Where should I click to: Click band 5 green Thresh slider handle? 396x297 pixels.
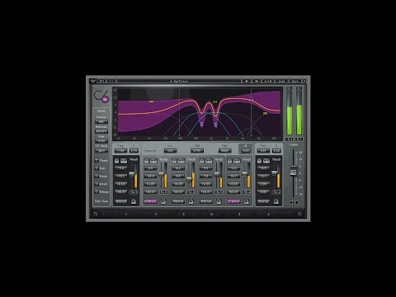coord(244,173)
